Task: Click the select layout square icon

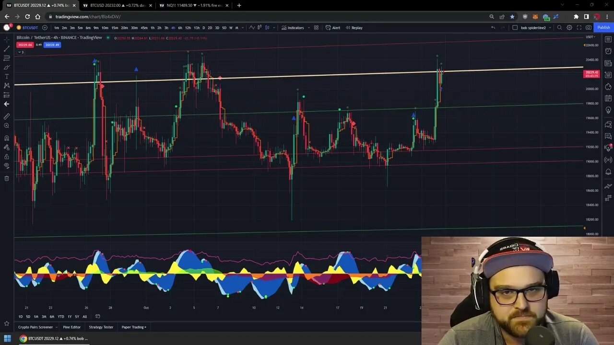Action: 515,28
